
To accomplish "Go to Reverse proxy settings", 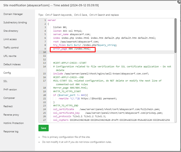I will [11, 115].
